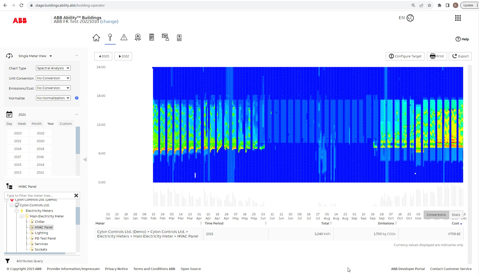
Task: Open the Normalize dropdown
Action: coord(53,98)
